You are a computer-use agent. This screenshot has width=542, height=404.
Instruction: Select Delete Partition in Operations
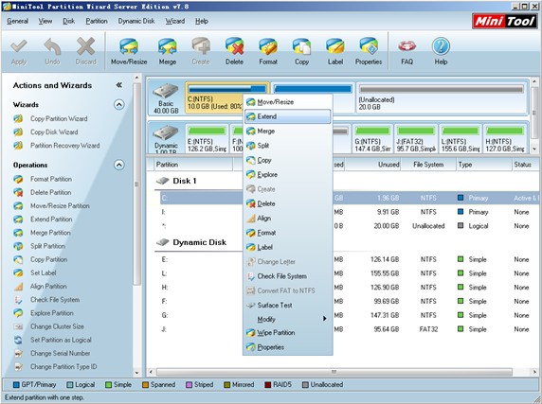[50, 192]
